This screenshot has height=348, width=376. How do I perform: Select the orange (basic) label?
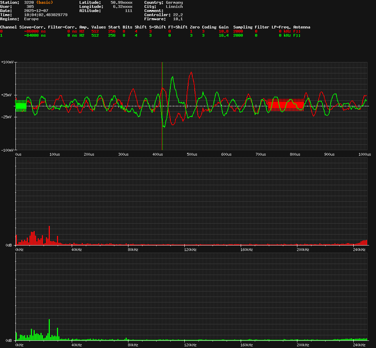[45, 2]
